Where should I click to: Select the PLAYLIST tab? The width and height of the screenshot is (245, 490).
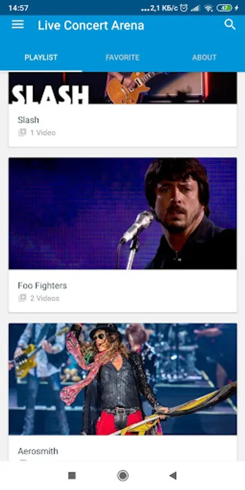(41, 58)
